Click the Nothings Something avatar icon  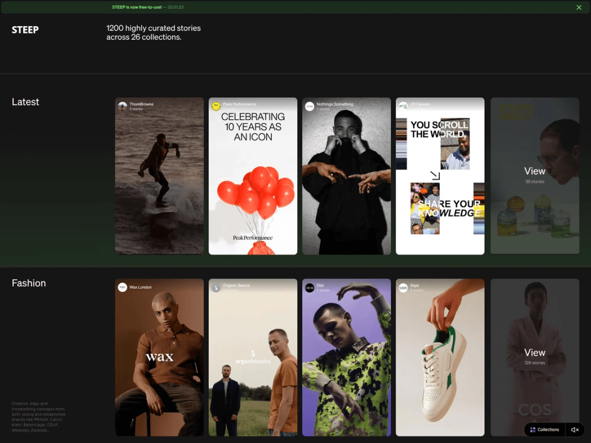coord(310,106)
